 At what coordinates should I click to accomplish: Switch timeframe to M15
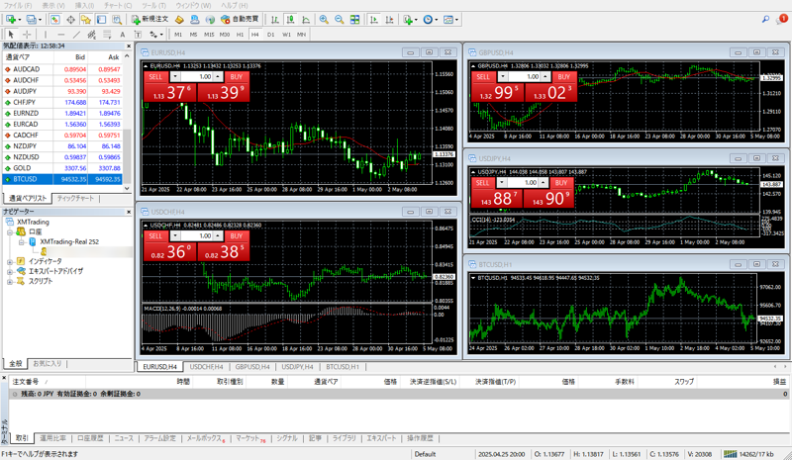(209, 35)
